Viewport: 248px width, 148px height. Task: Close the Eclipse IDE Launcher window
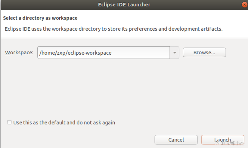(x=244, y=5)
